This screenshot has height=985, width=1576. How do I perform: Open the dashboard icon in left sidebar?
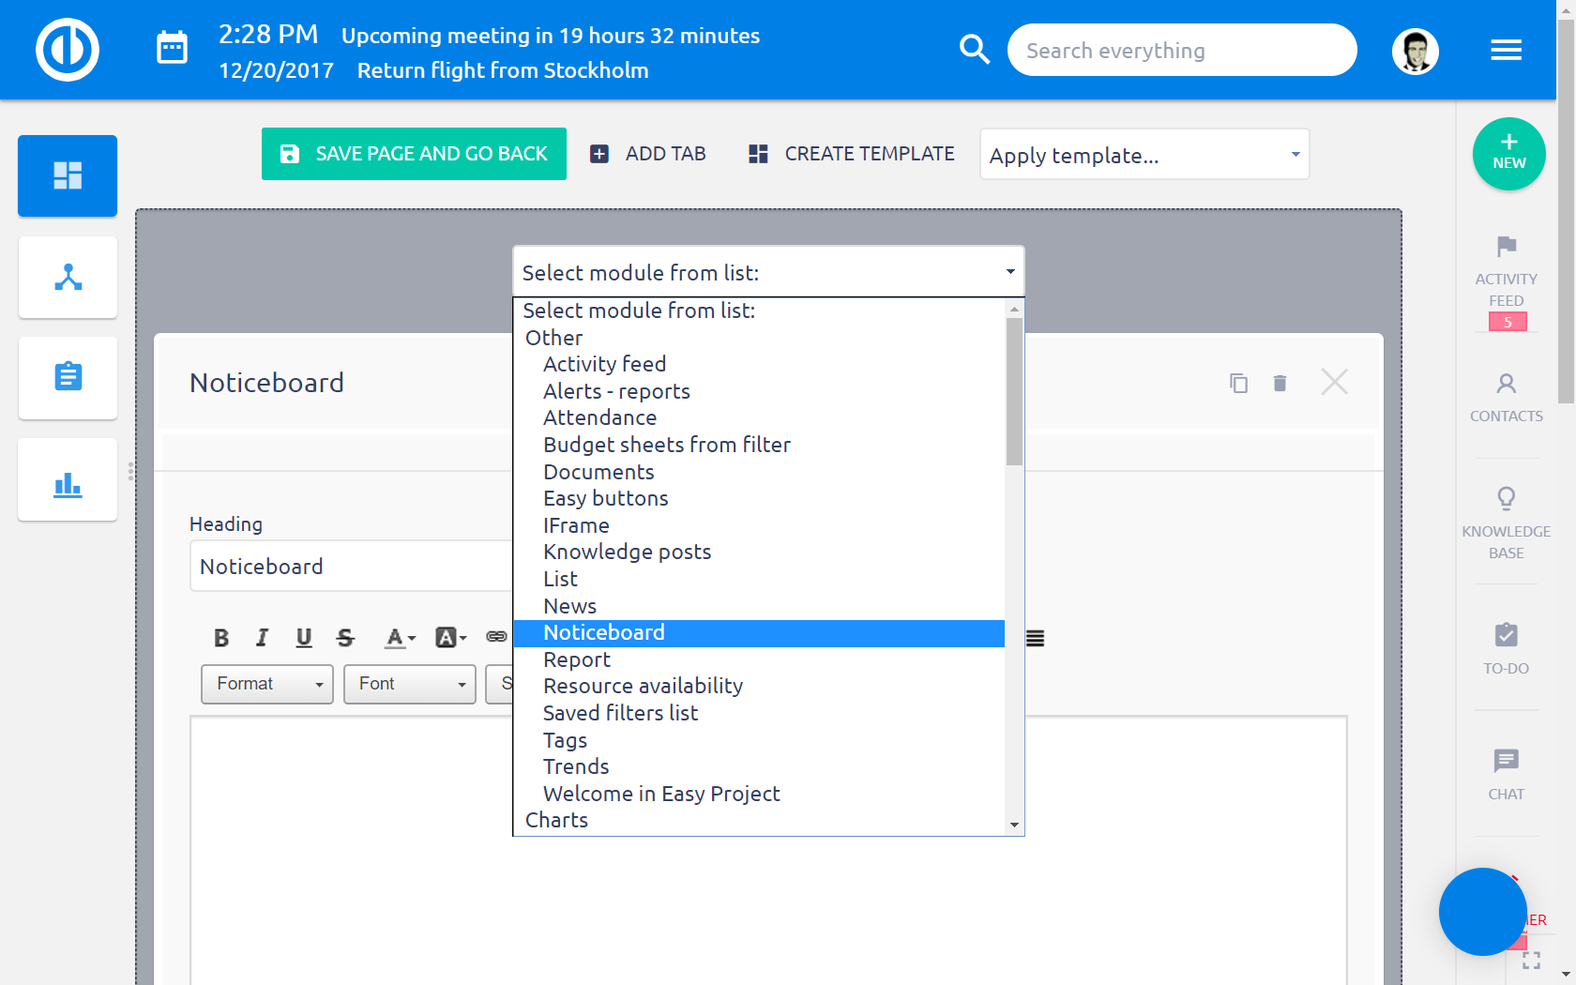coord(68,176)
